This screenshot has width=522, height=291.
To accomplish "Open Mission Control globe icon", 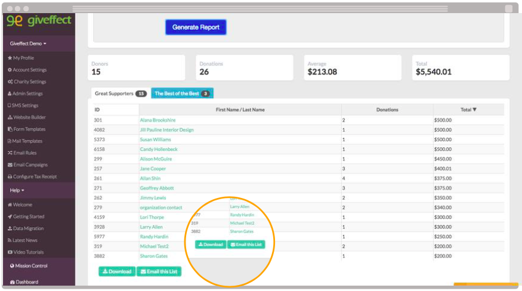I will click(x=12, y=266).
